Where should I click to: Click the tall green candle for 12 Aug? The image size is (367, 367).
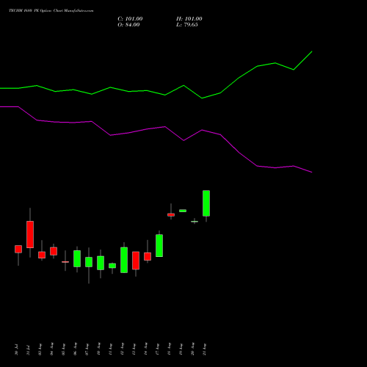pyautogui.click(x=124, y=260)
